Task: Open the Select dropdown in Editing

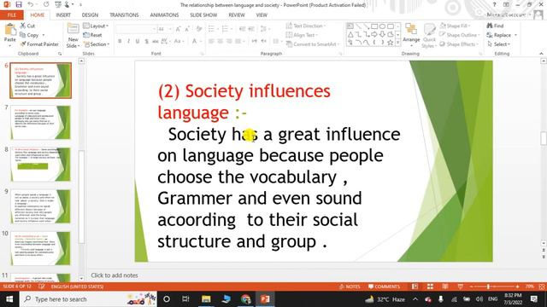Action: (499, 44)
